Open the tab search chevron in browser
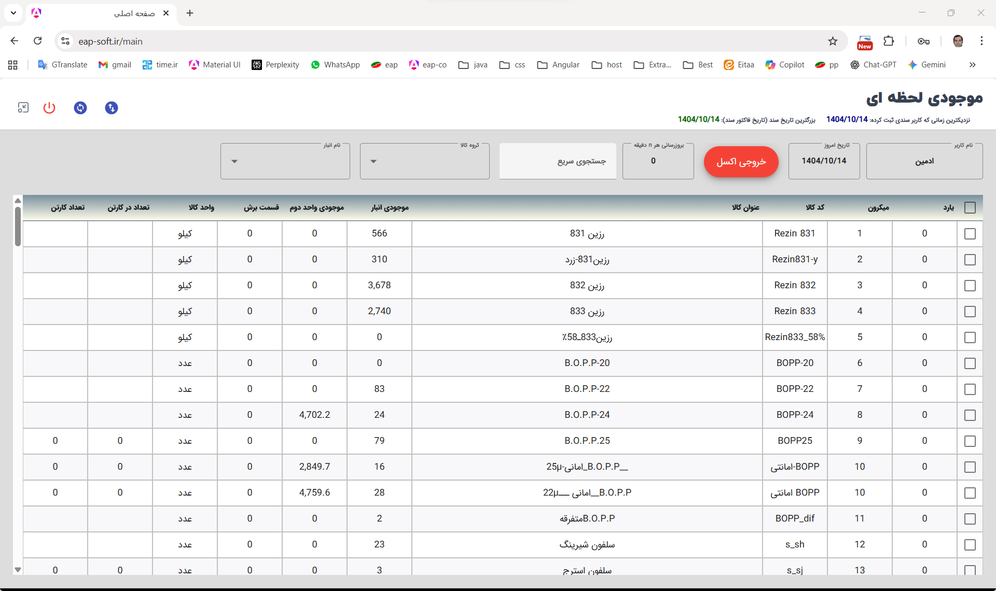The height and width of the screenshot is (591, 996). coord(13,13)
